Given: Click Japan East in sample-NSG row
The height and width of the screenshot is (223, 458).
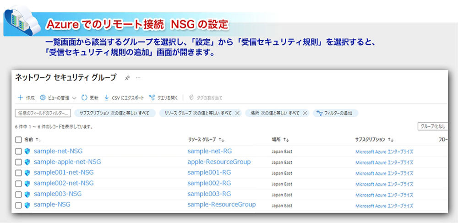Looking at the screenshot, I should (x=282, y=206).
